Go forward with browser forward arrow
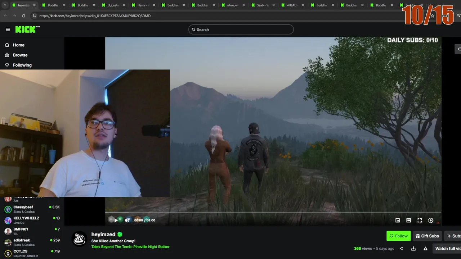The image size is (461, 259). [x=14, y=16]
